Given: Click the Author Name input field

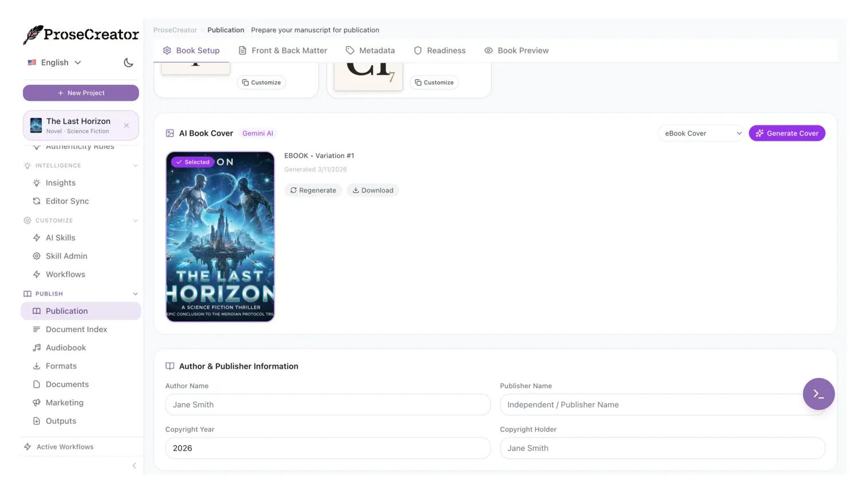Looking at the screenshot, I should [x=327, y=404].
